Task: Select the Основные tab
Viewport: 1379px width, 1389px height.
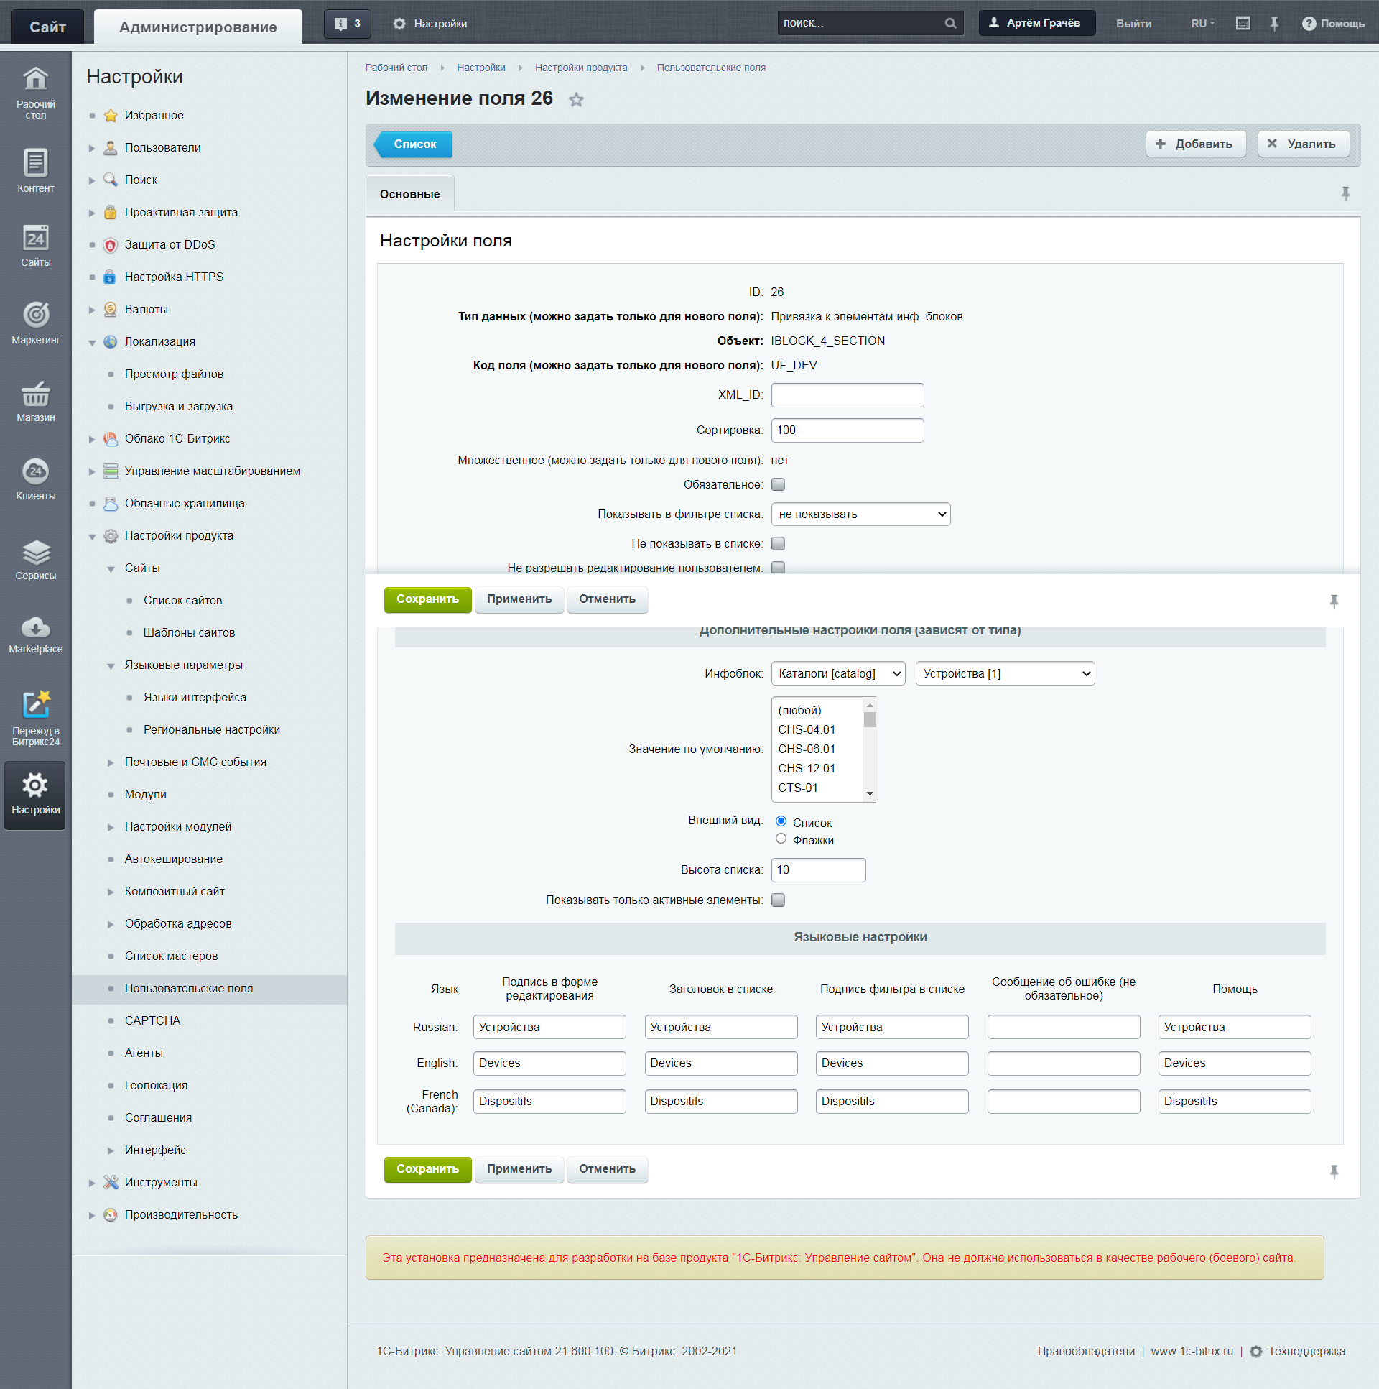Action: click(409, 194)
